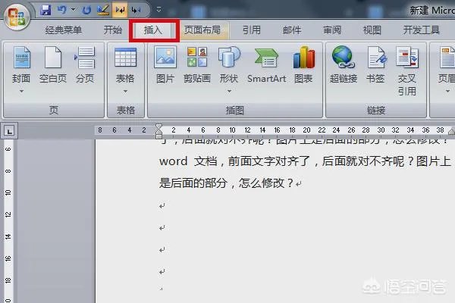This screenshot has width=455, height=303.
Task: Click the rightmost quick-access arrow button
Action: (136, 10)
